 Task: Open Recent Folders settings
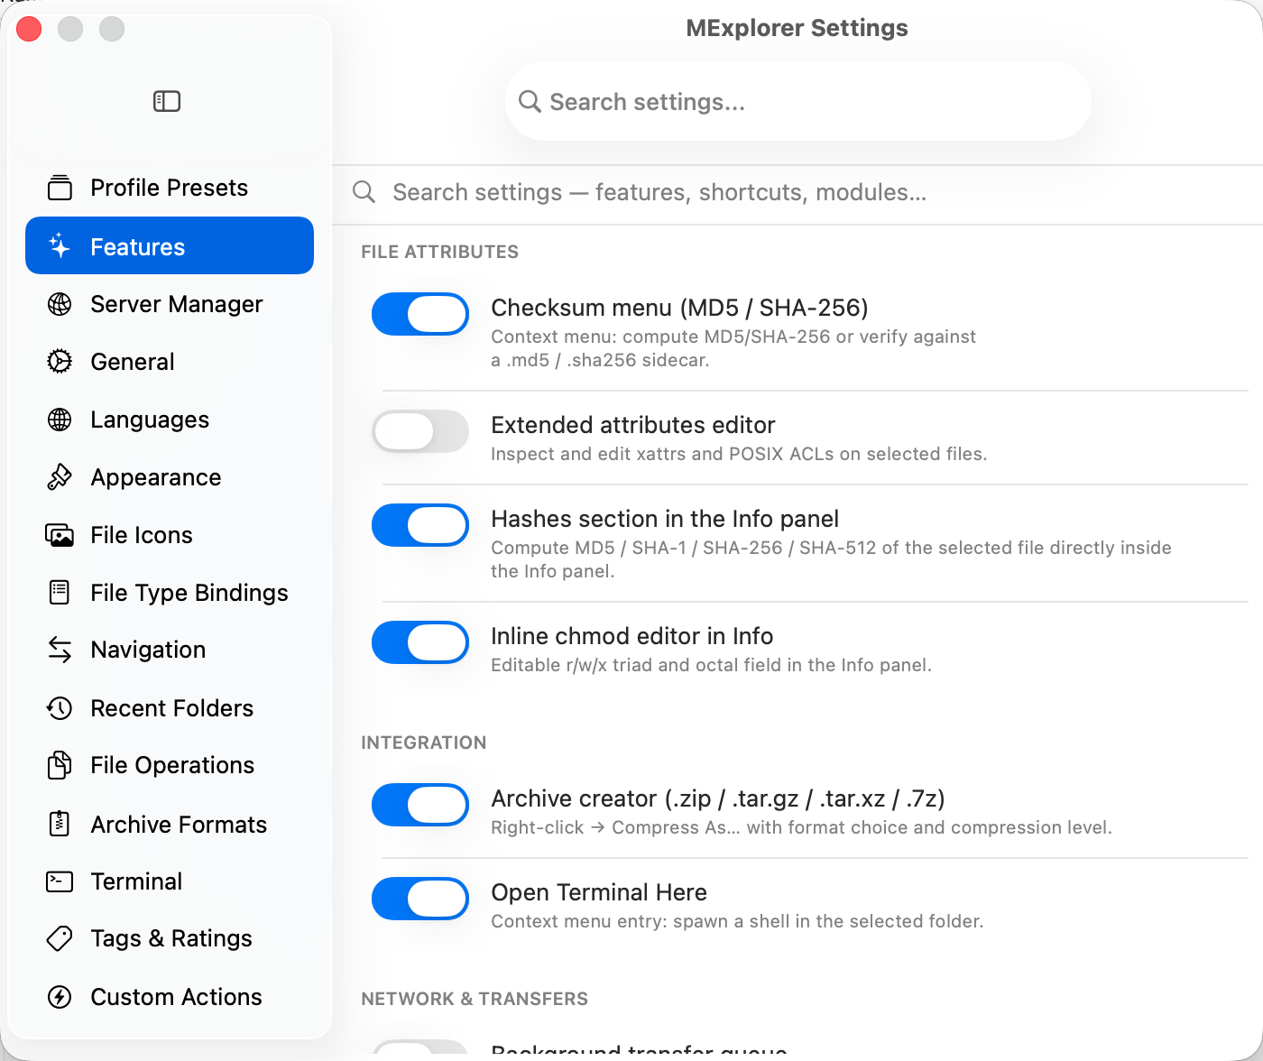(170, 708)
